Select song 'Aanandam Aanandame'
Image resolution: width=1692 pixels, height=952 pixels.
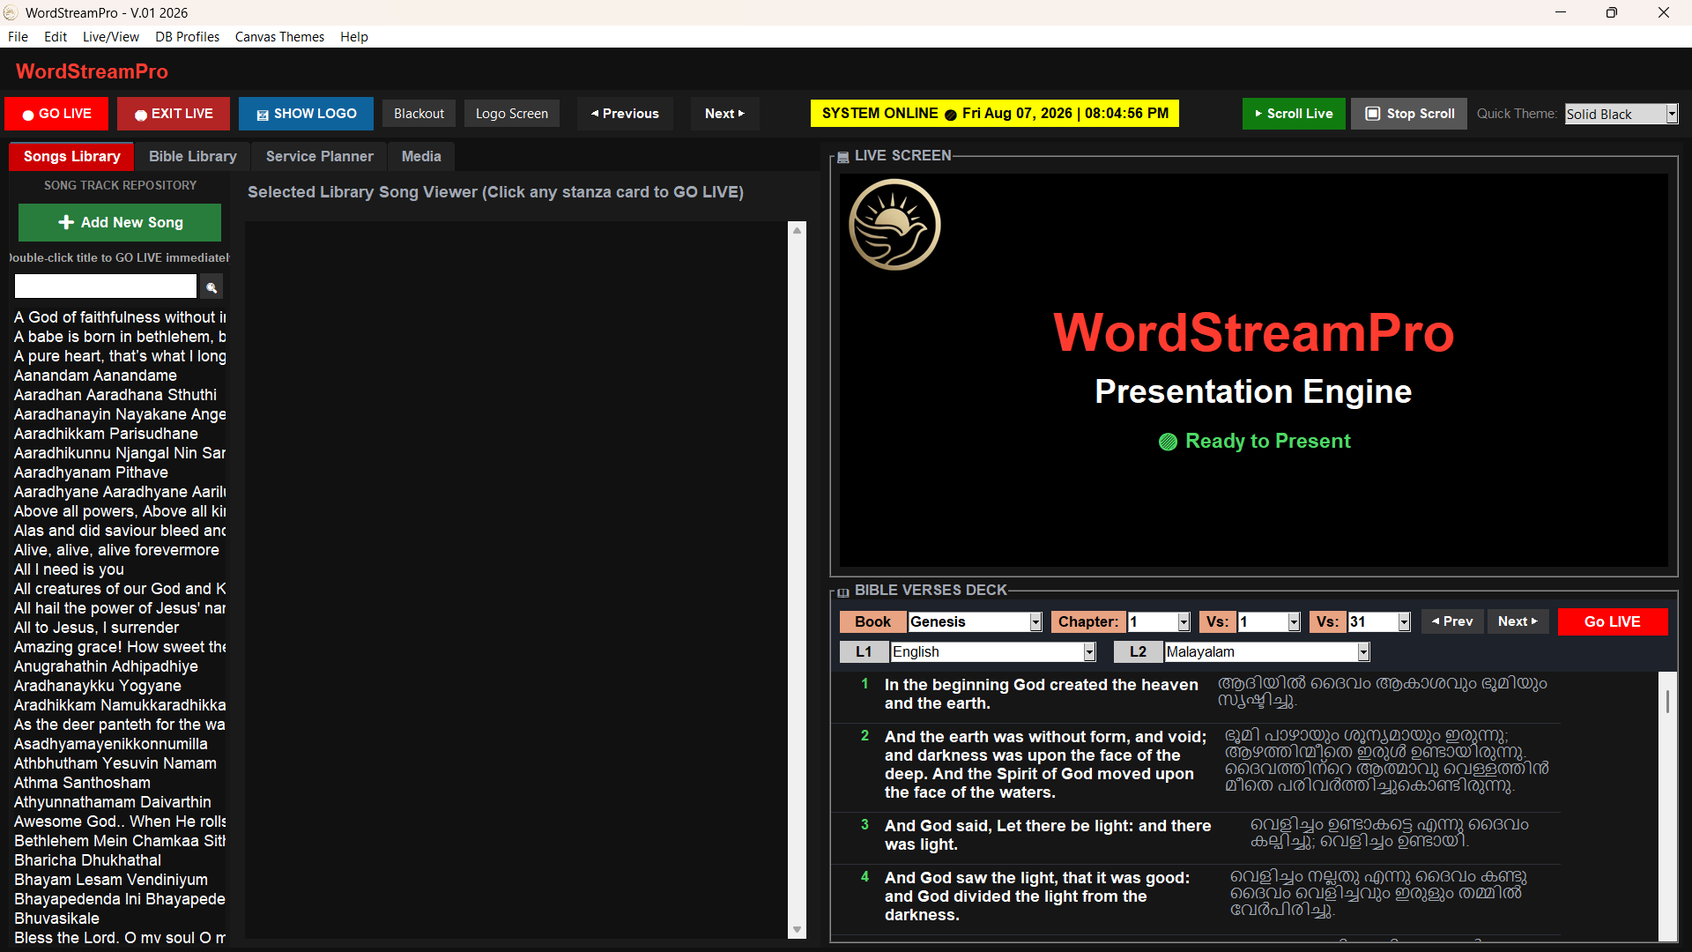coord(95,376)
